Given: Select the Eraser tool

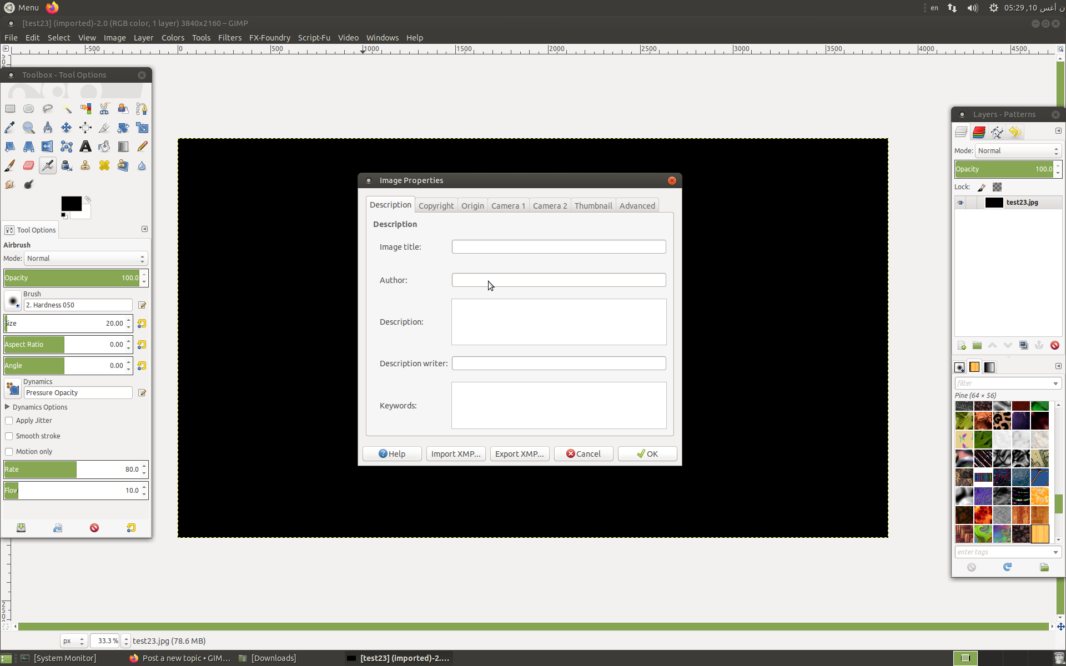Looking at the screenshot, I should click(x=29, y=165).
